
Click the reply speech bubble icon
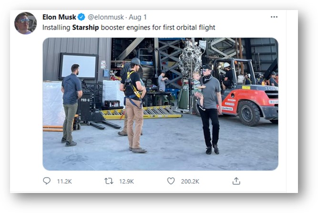click(47, 181)
